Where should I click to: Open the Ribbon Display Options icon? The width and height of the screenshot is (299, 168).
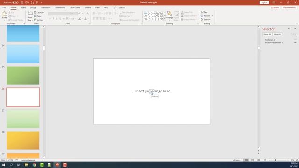(274, 3)
